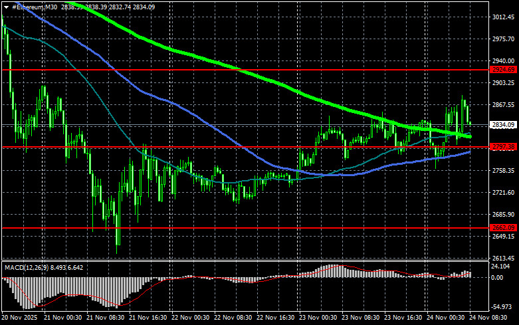
Task: Select the #Ethereum,M30 chart title text
Action: pos(35,7)
